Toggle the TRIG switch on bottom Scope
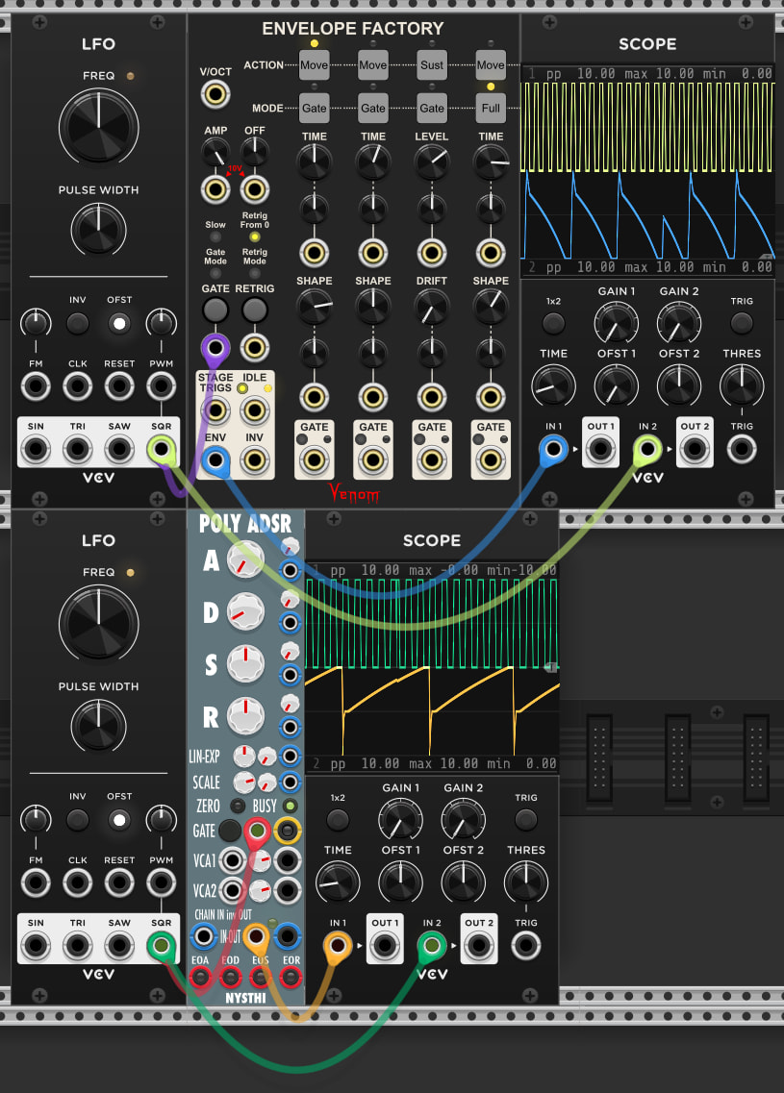The width and height of the screenshot is (784, 1093). click(526, 819)
